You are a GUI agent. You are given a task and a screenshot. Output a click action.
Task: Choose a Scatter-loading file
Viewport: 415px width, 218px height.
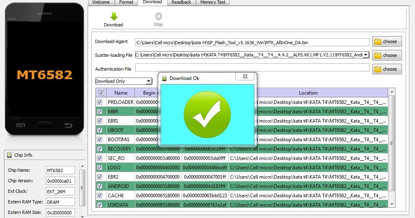[x=387, y=55]
